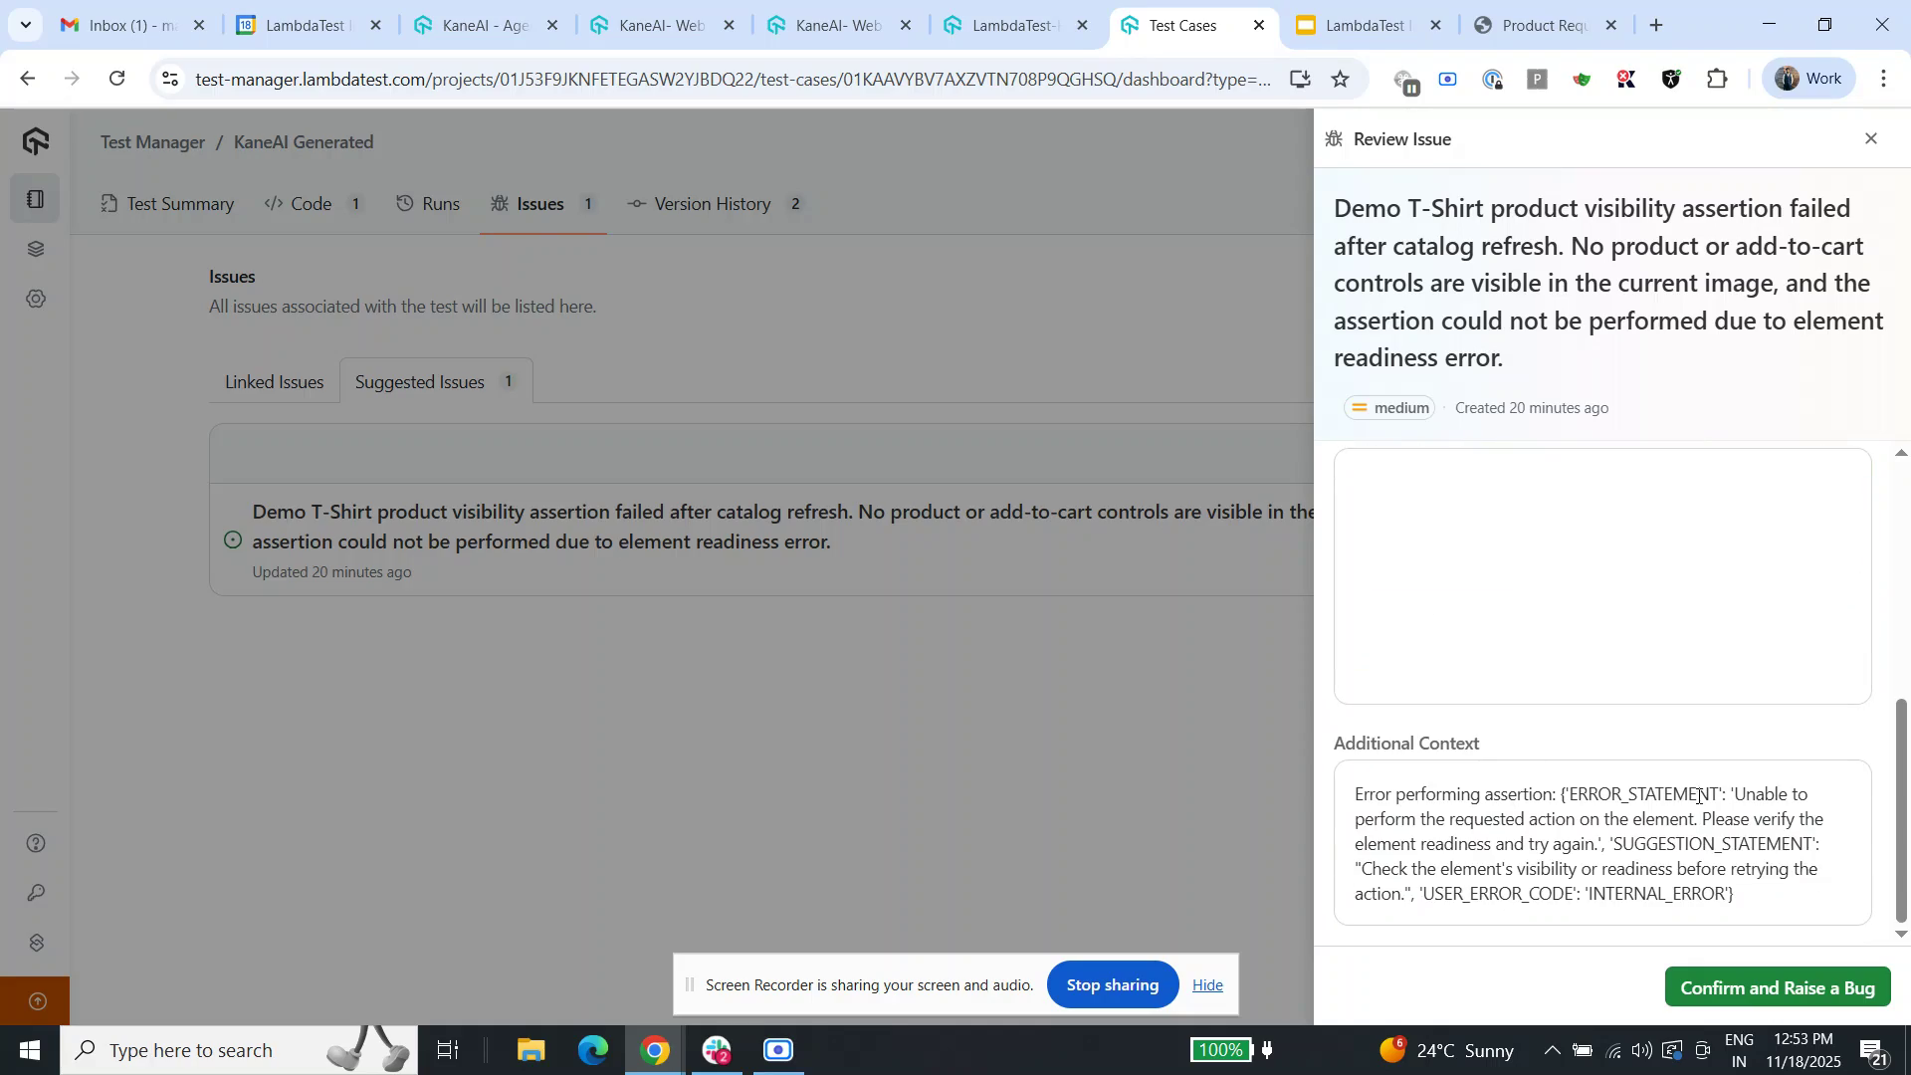Open the bug icon beside Review Issue
Screen dimensions: 1911x1075
[1334, 138]
